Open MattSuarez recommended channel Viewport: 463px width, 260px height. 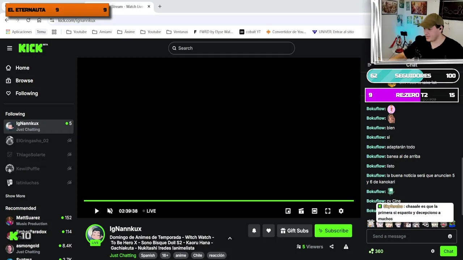[38, 221]
